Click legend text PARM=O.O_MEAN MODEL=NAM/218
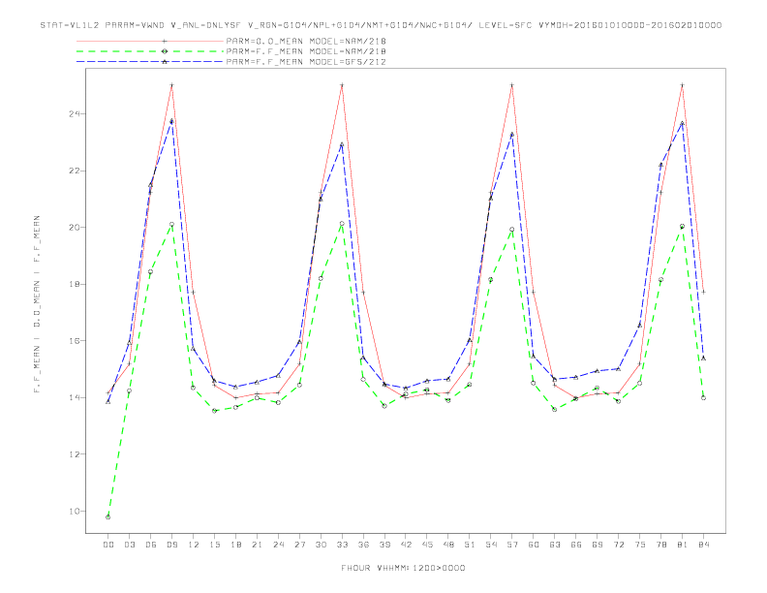767x593 pixels. click(306, 41)
